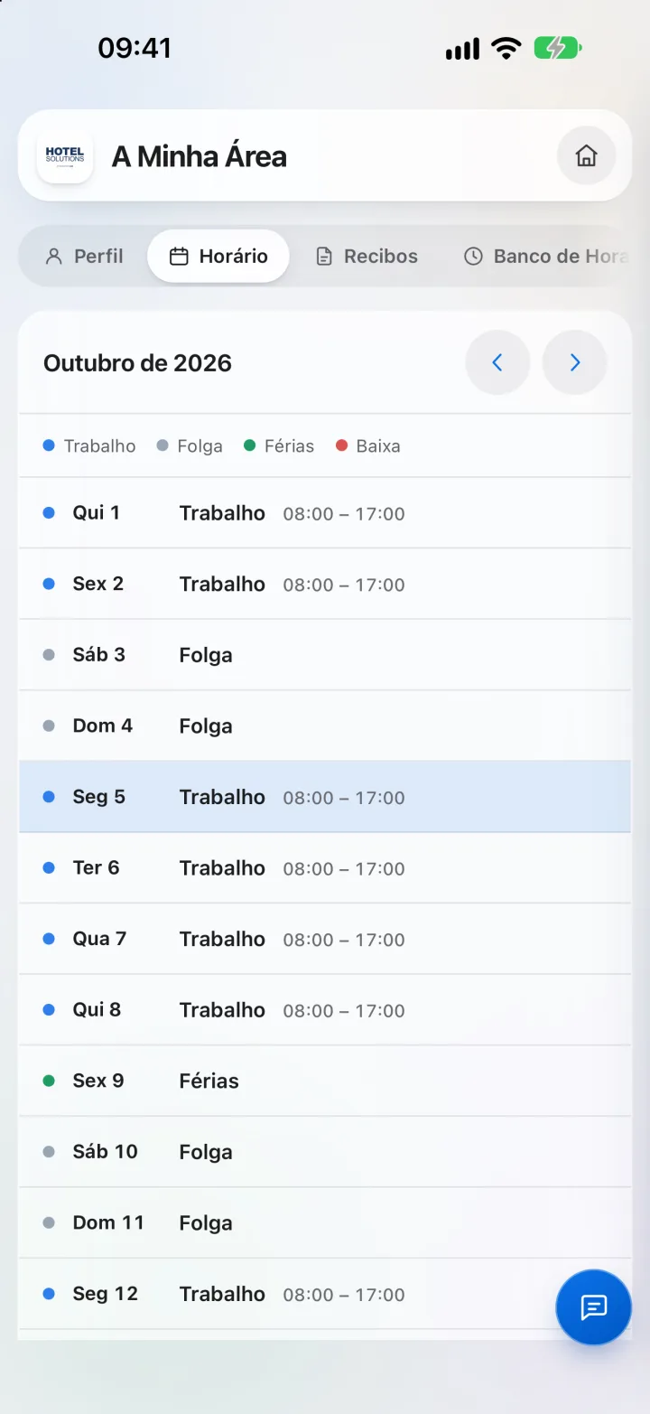Tap the red Baixa legend dot
Image resolution: width=650 pixels, height=1414 pixels.
point(341,445)
